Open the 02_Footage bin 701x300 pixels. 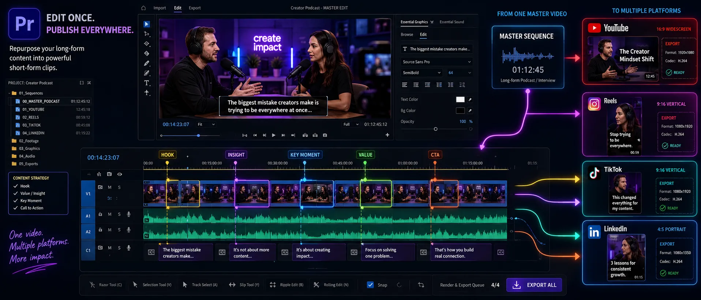[x=25, y=141]
